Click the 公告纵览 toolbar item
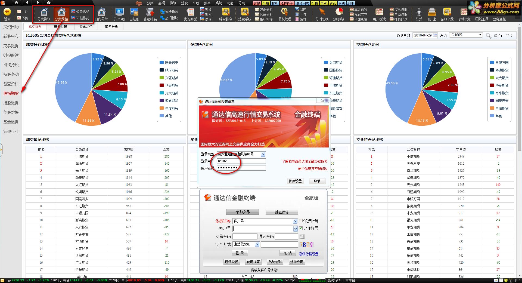The width and height of the screenshot is (522, 283). [80, 11]
